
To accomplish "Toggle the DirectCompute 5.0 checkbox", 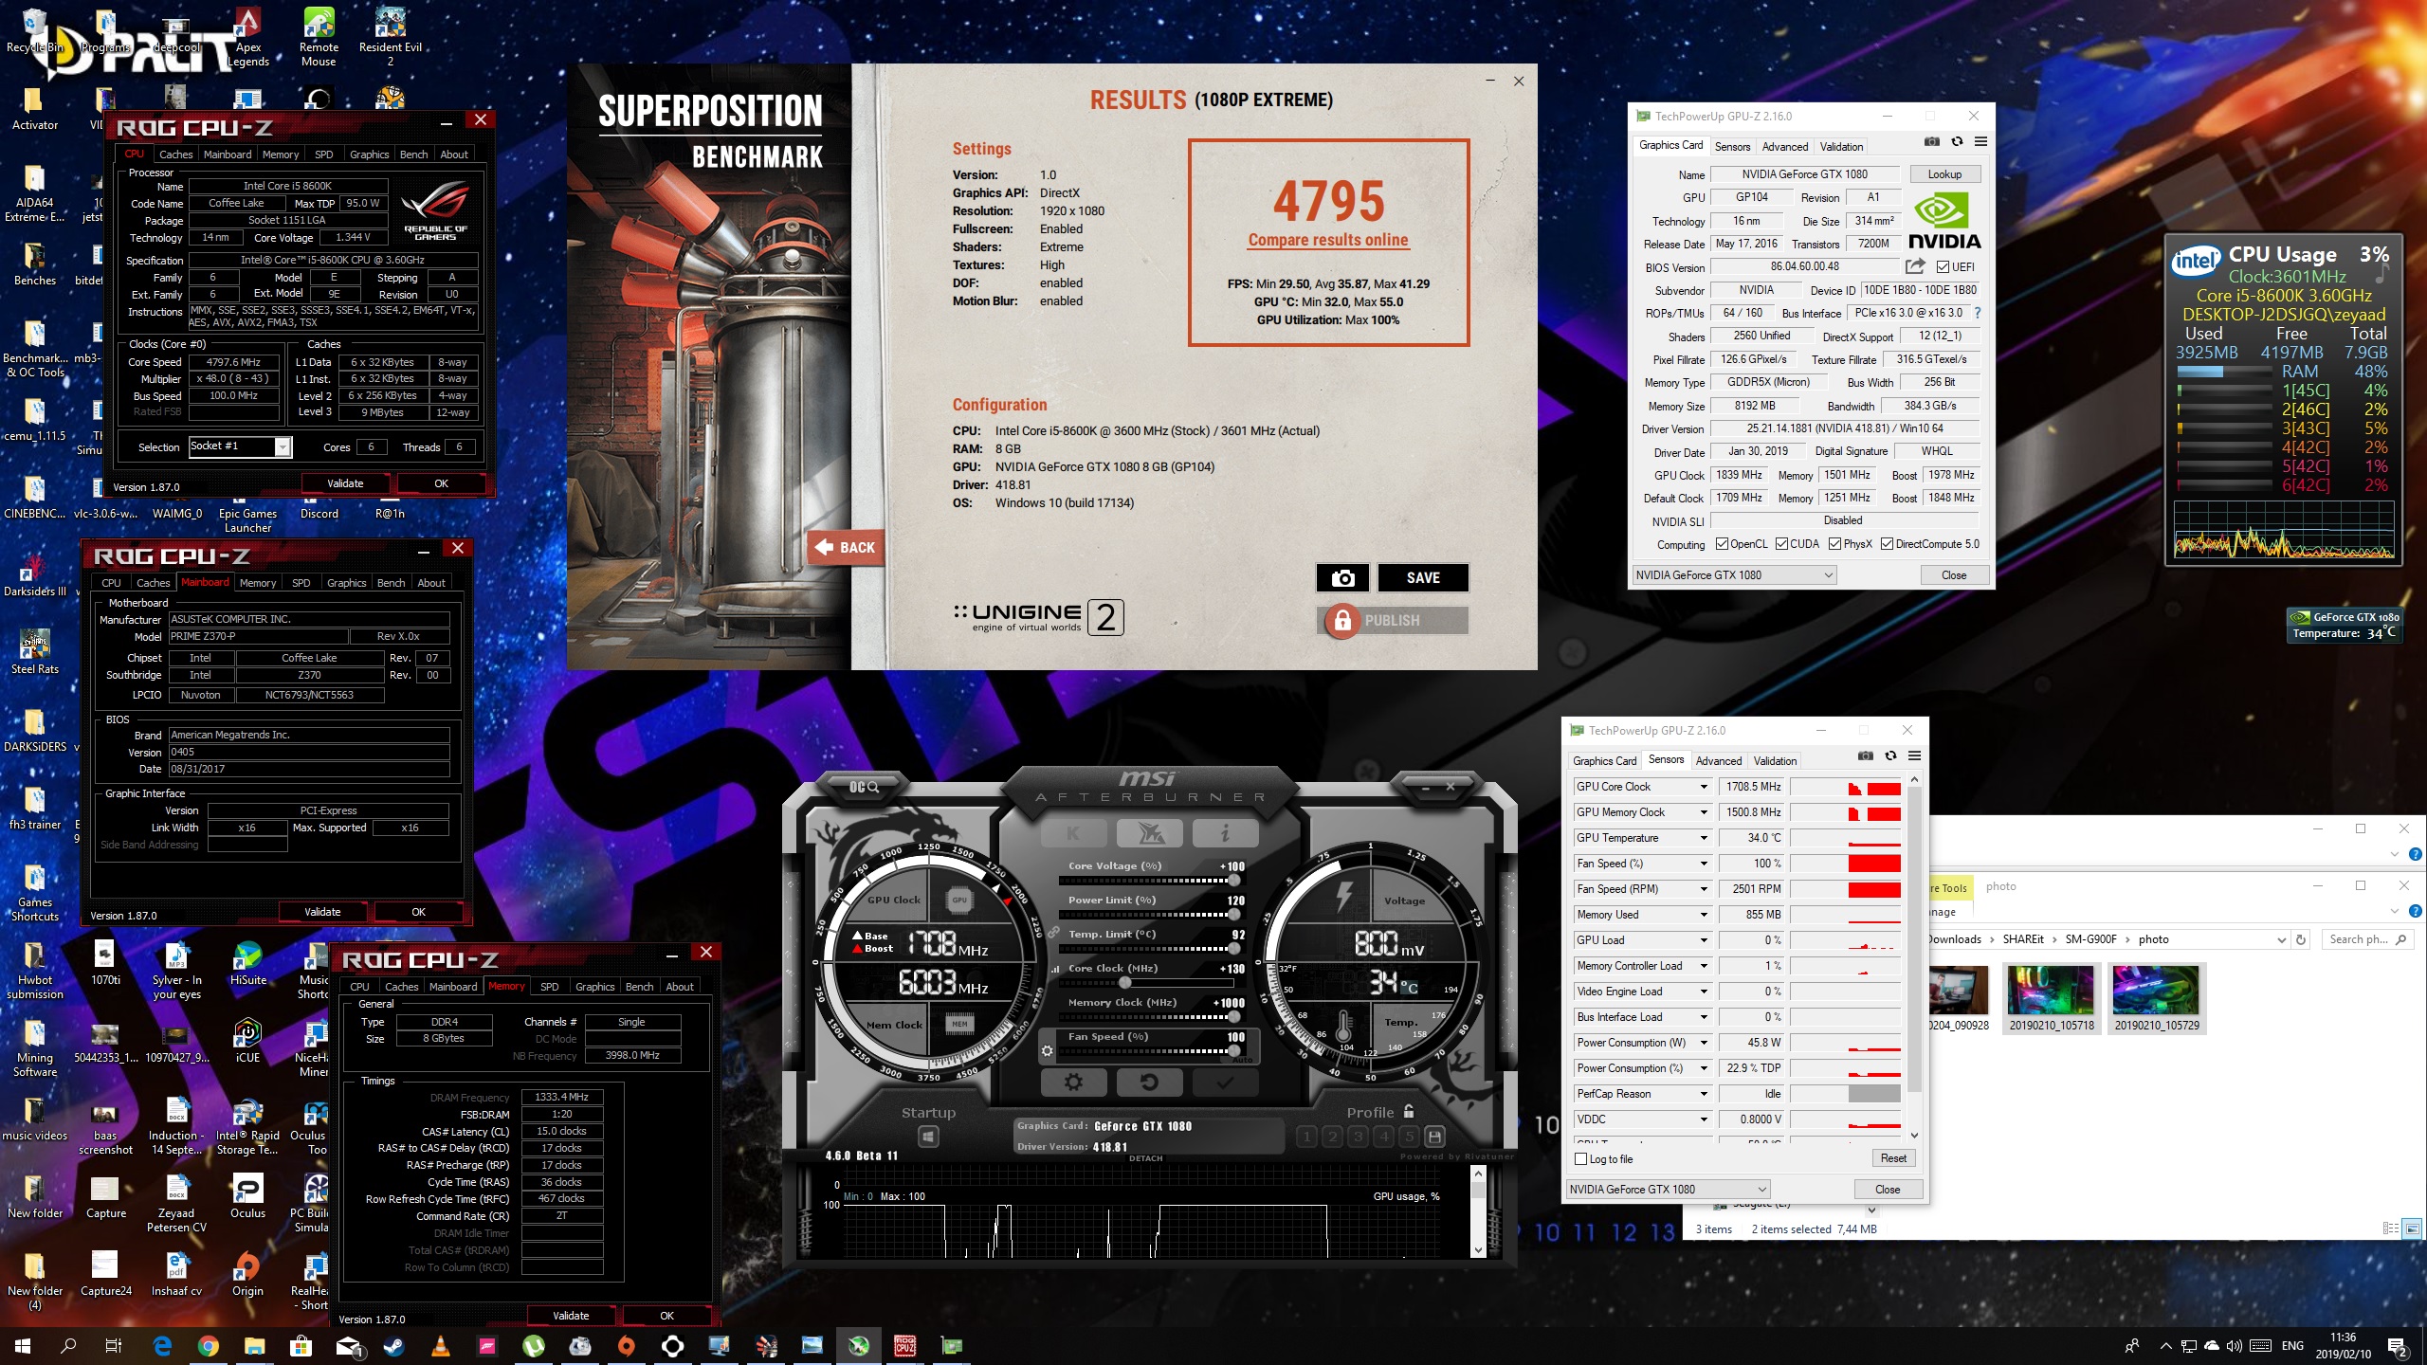I will [1888, 544].
